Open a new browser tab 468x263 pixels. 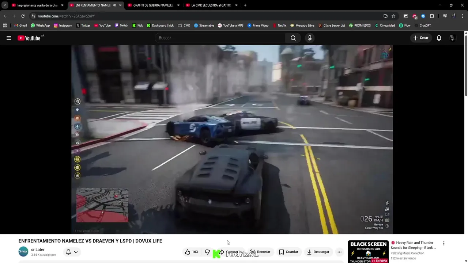245,5
